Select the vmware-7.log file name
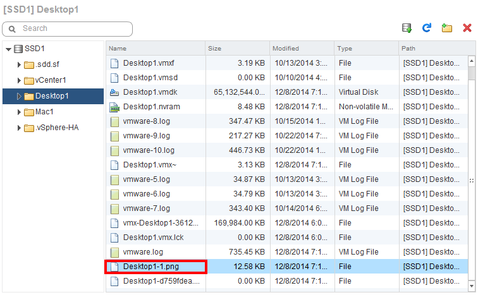Image resolution: width=478 pixels, height=295 pixels. tap(146, 208)
